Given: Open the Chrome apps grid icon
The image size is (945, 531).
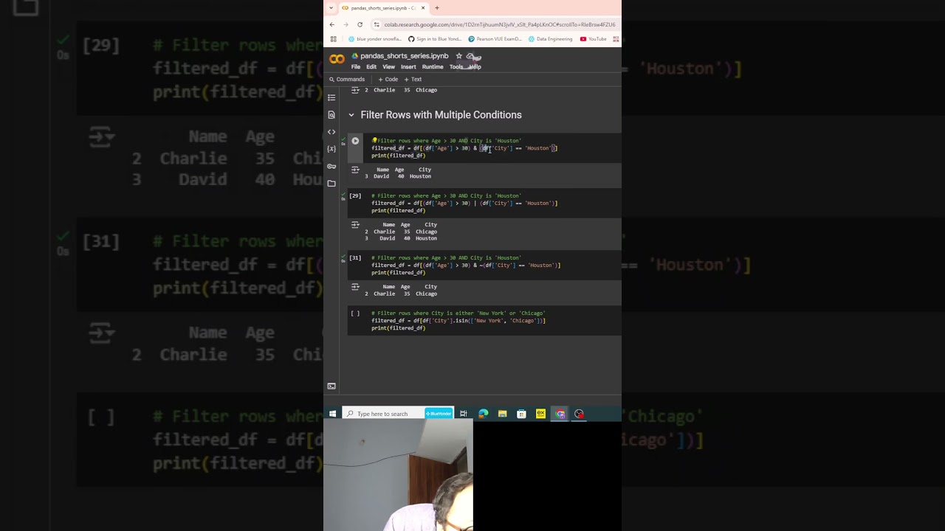Looking at the screenshot, I should click(x=333, y=39).
